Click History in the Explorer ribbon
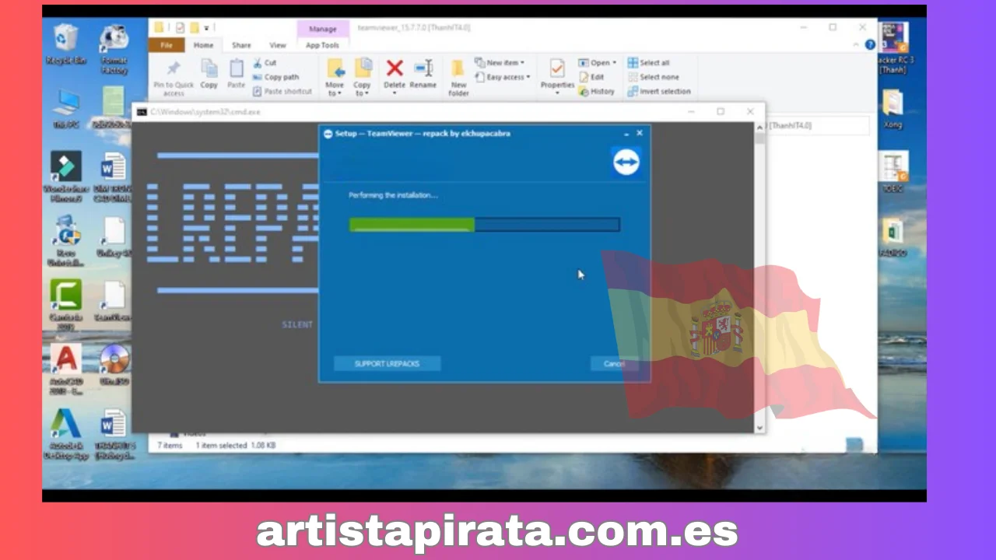Image resolution: width=996 pixels, height=560 pixels. (596, 91)
